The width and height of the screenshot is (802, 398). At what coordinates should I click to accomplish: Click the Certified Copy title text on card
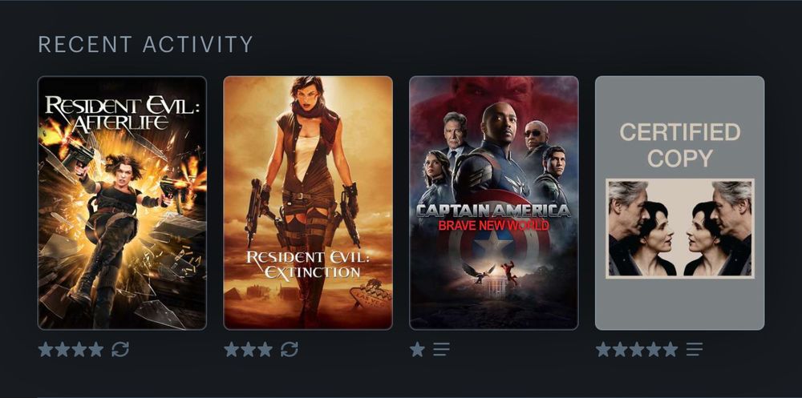680,145
